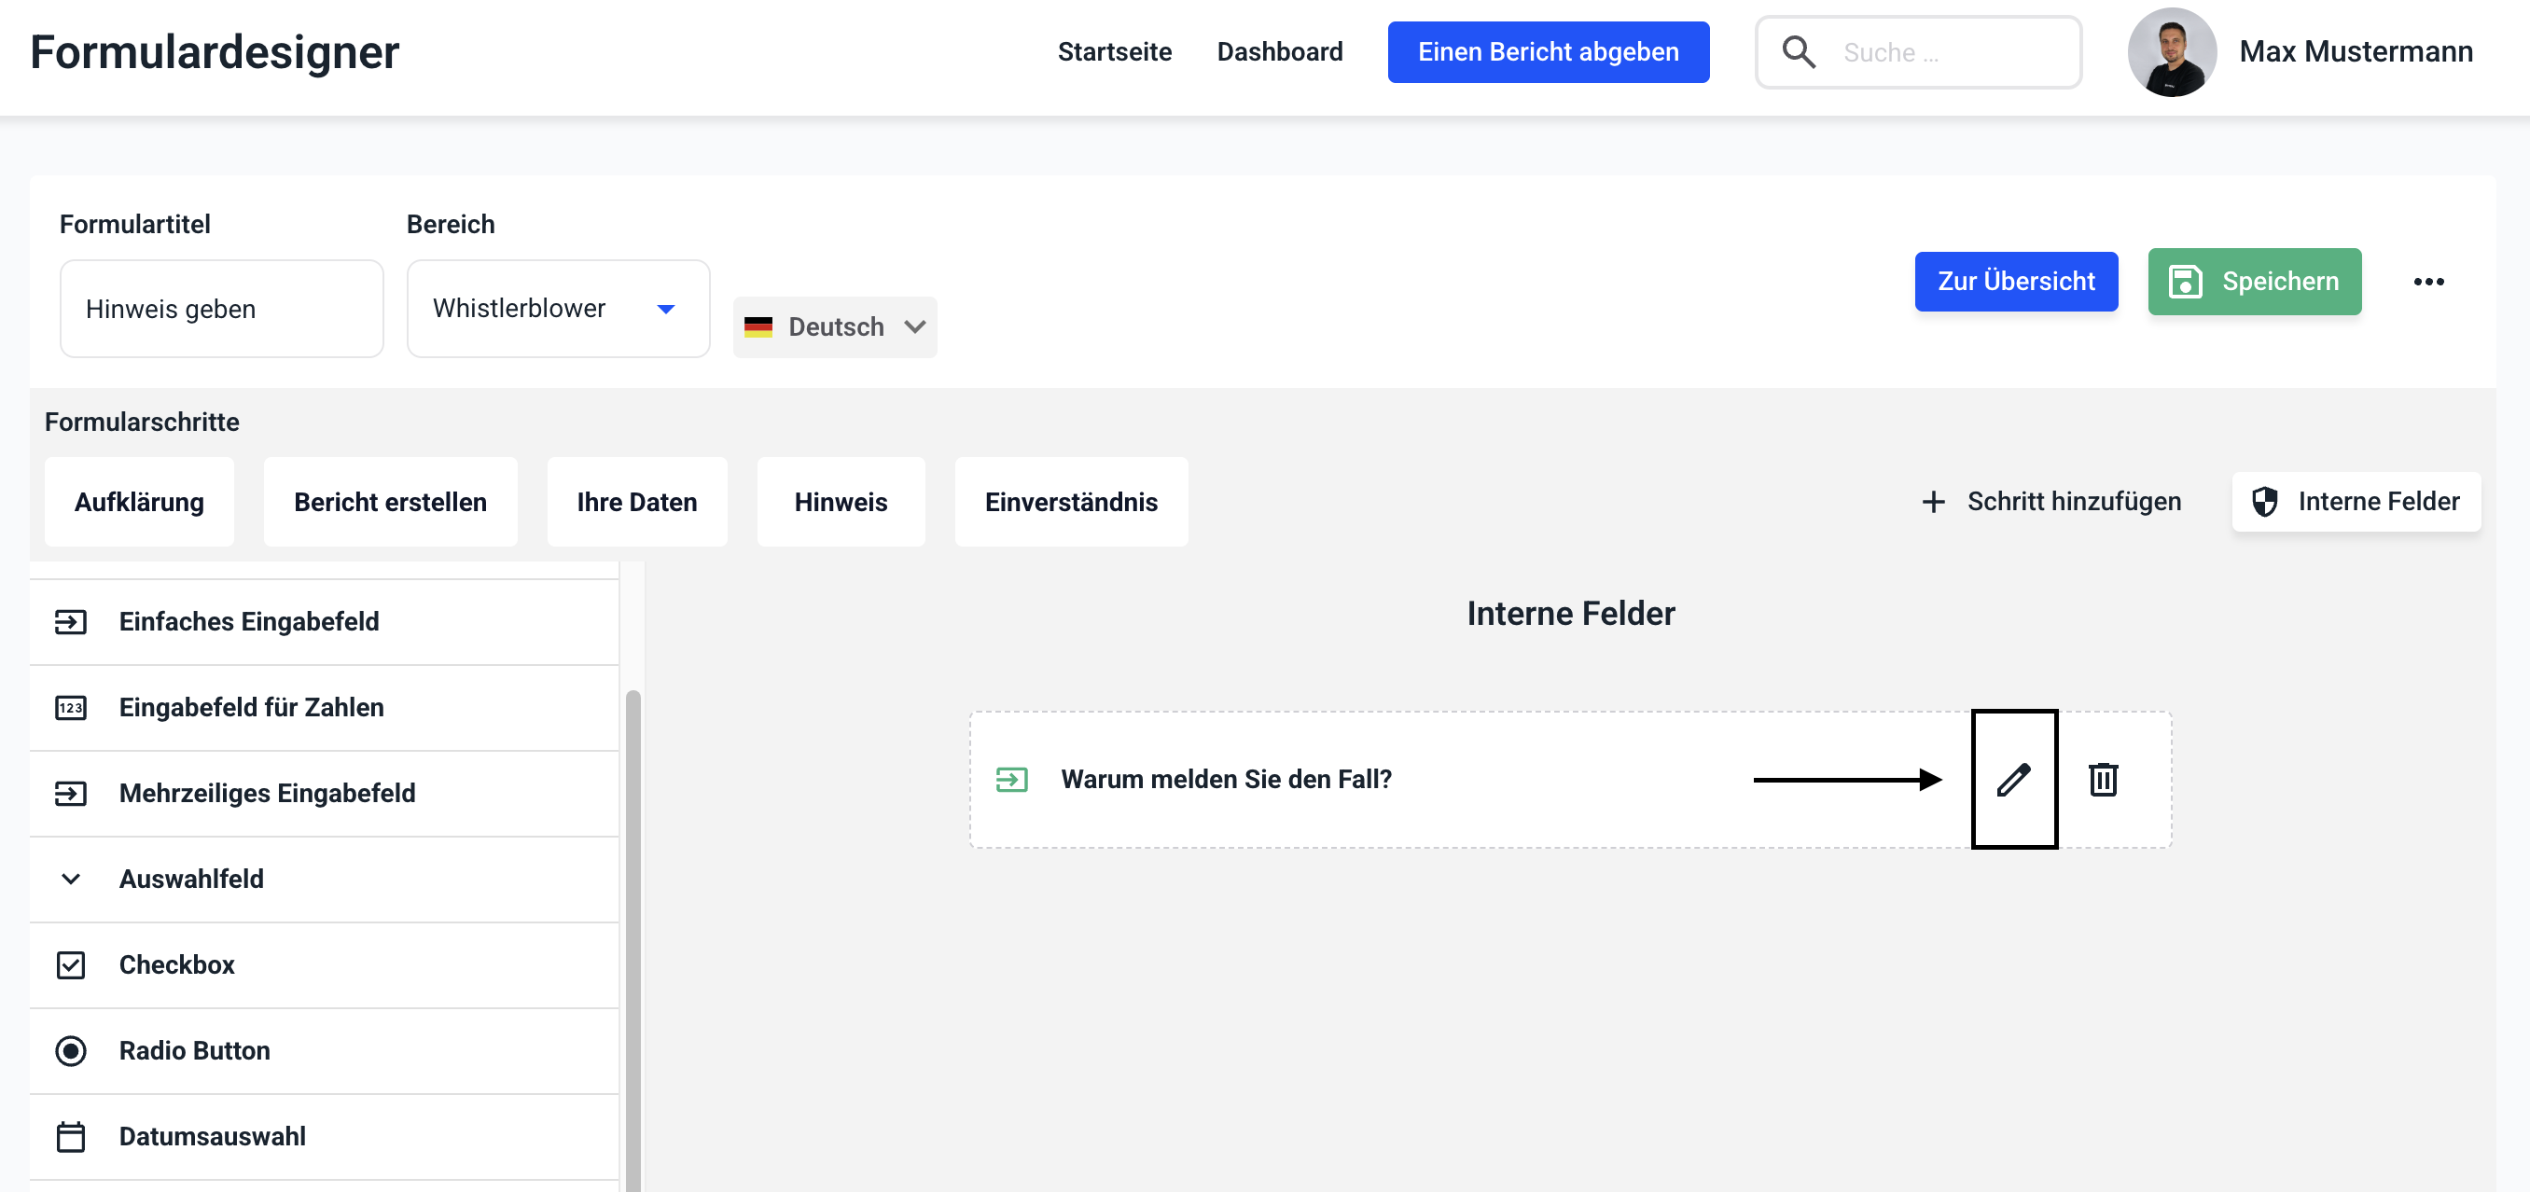Focus the Formulartitel input field

pos(221,309)
